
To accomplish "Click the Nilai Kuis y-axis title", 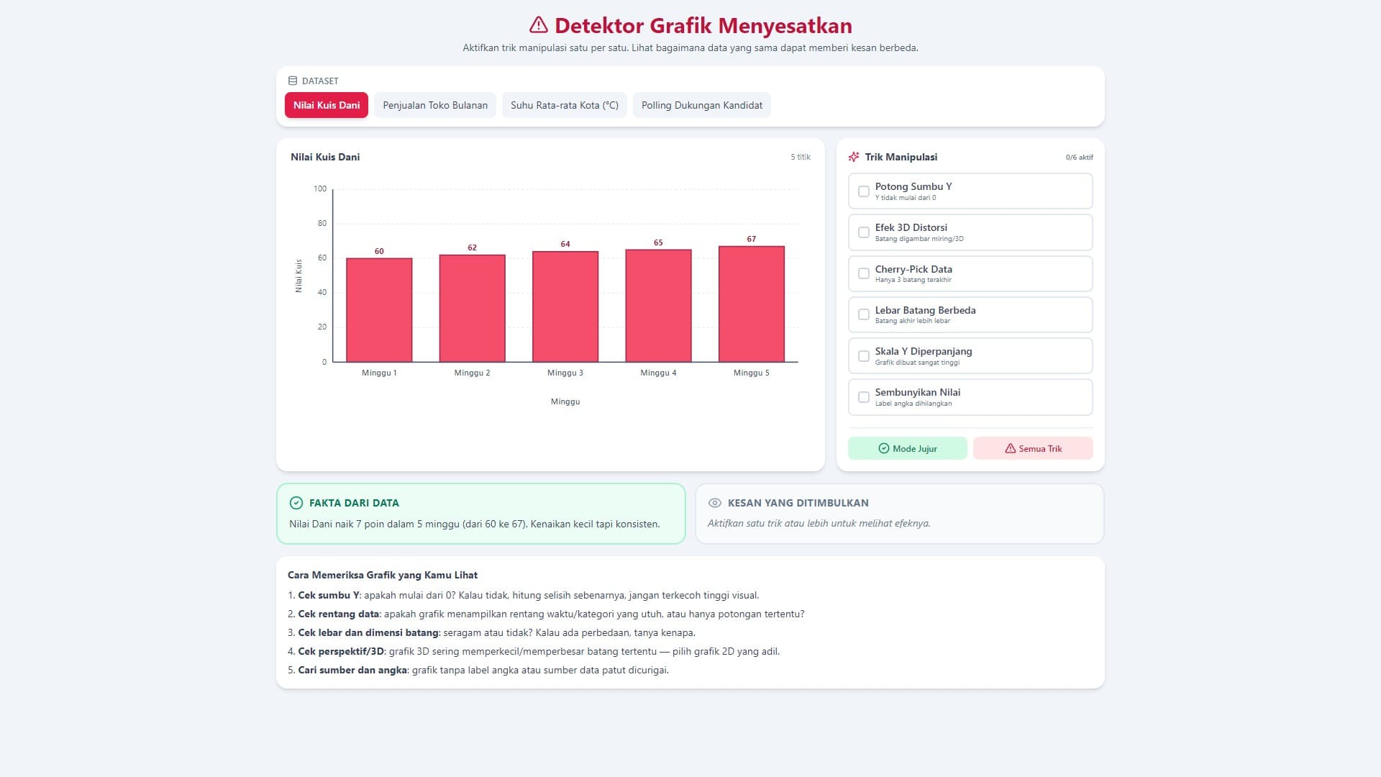I will coord(298,276).
